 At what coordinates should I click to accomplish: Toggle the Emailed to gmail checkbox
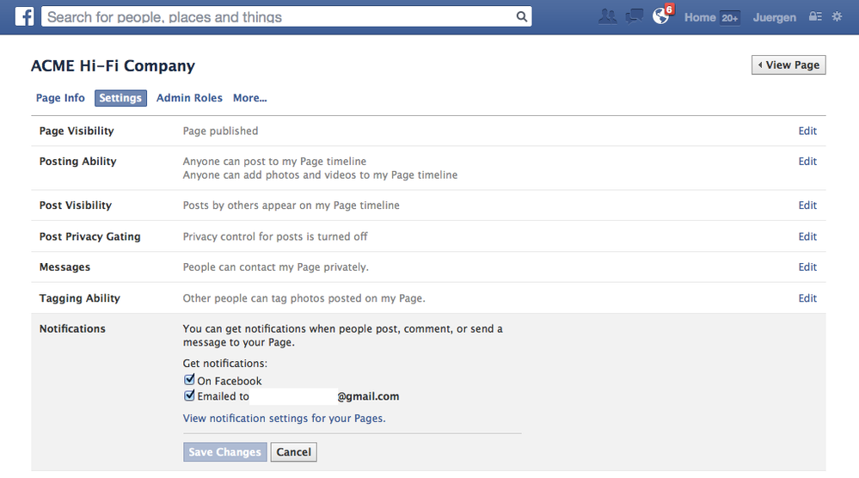click(189, 395)
